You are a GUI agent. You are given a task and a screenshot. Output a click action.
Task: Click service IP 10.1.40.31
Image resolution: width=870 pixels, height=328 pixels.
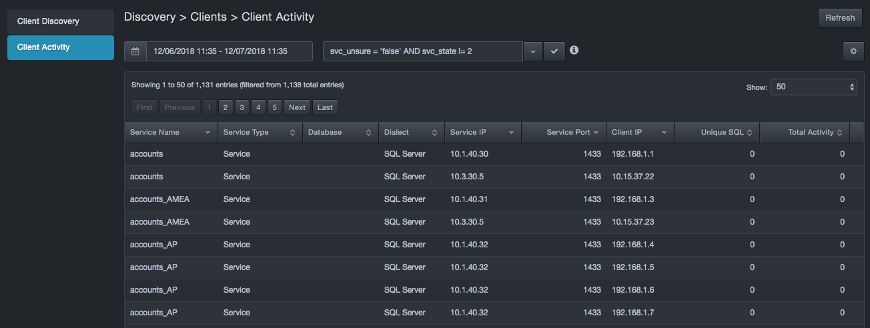coord(469,199)
